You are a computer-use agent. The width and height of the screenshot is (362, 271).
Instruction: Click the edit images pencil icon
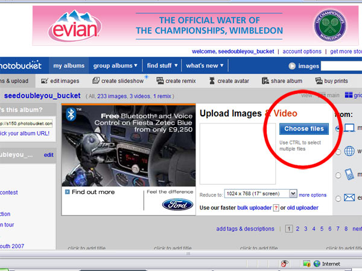pyautogui.click(x=44, y=81)
